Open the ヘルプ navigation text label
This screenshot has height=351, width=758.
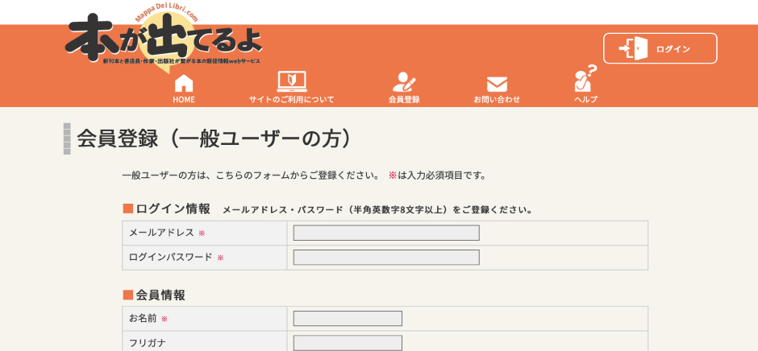(585, 100)
